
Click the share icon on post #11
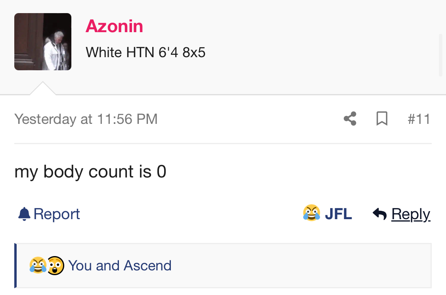350,118
